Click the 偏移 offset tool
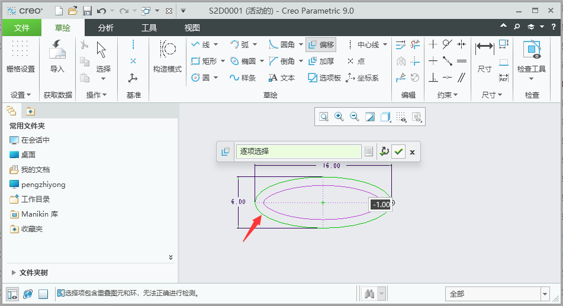The image size is (563, 306). click(321, 44)
